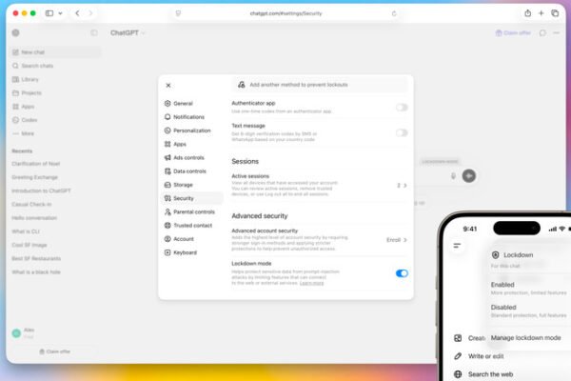This screenshot has width=571, height=381.
Task: Click the Add another method banner
Action: click(x=320, y=85)
